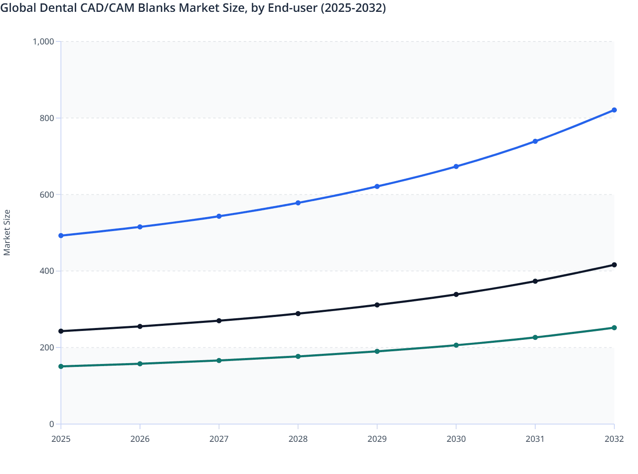The height and width of the screenshot is (474, 638).
Task: Click the black line point at 2025
Action: [x=61, y=331]
